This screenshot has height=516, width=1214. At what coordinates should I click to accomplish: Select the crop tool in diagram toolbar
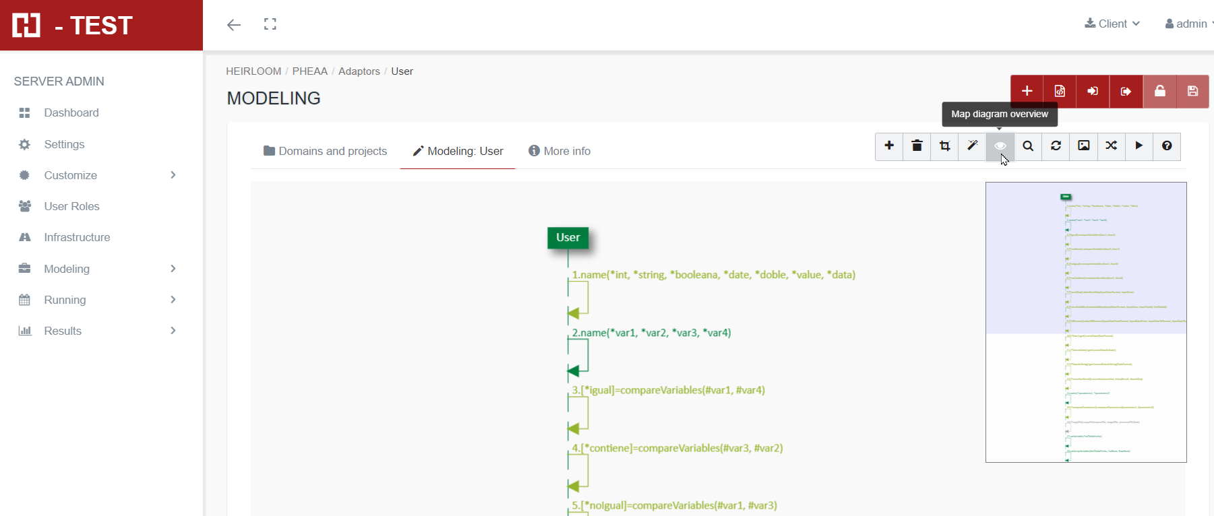click(x=944, y=146)
